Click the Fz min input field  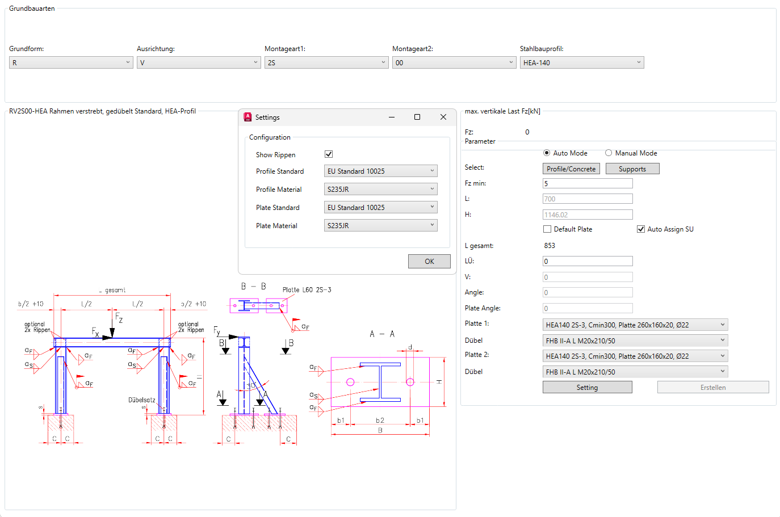coord(588,183)
